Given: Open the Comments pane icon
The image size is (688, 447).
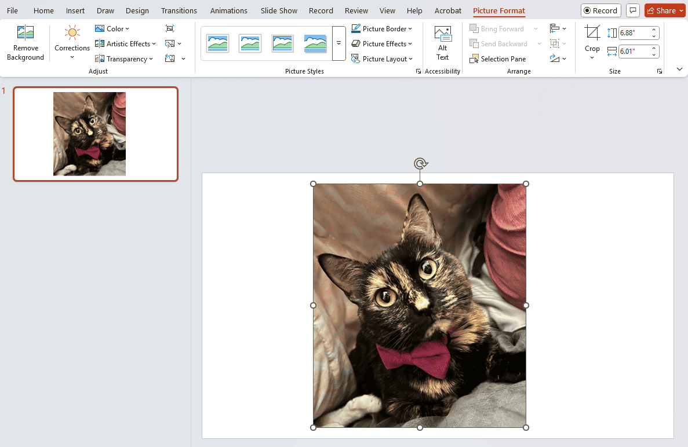Looking at the screenshot, I should pos(633,10).
